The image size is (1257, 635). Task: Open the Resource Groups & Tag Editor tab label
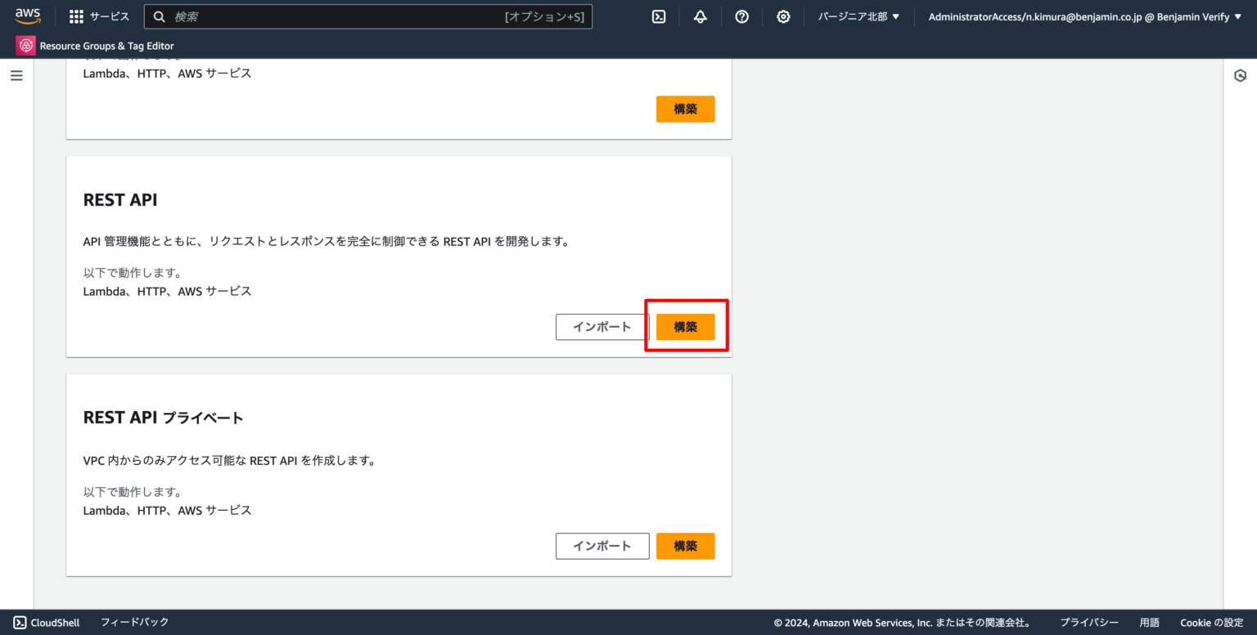107,46
